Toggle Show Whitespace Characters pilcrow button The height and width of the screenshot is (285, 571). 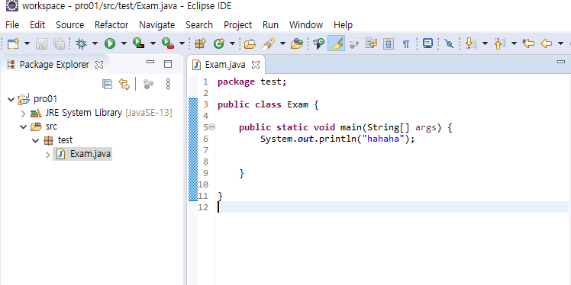tap(406, 44)
